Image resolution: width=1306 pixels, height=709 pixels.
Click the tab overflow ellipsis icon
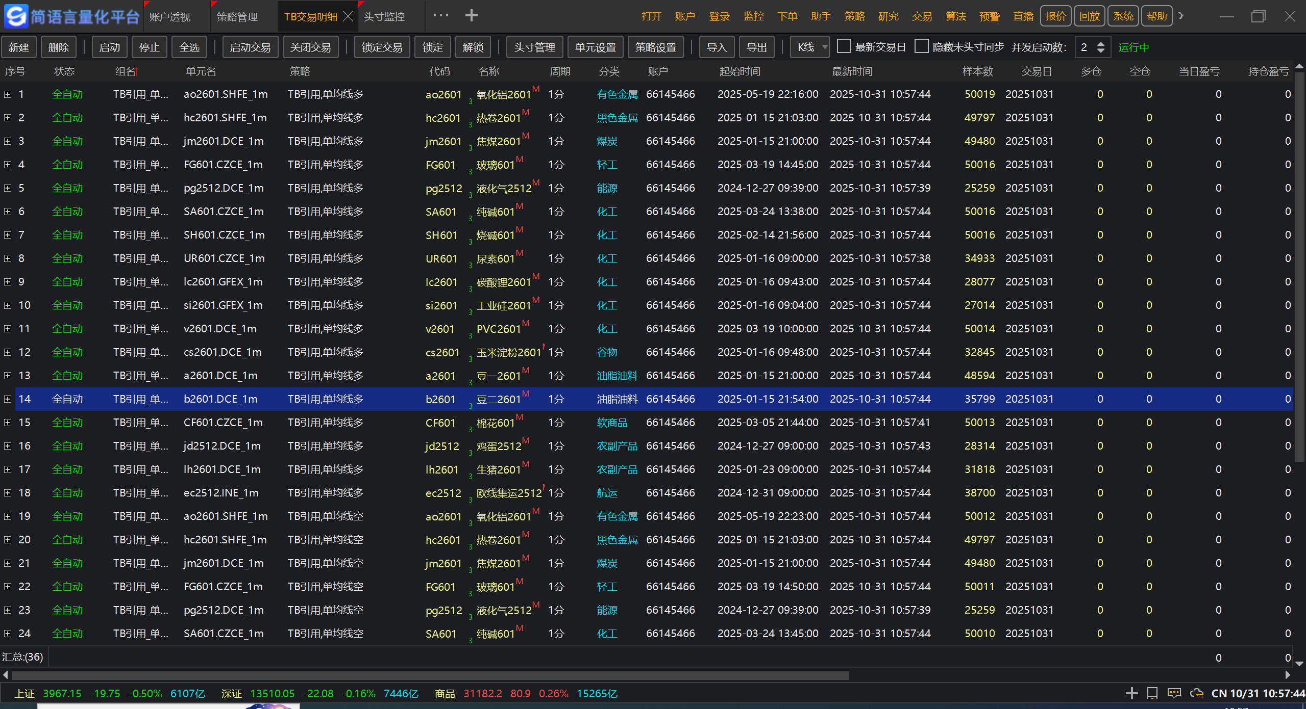pos(440,16)
